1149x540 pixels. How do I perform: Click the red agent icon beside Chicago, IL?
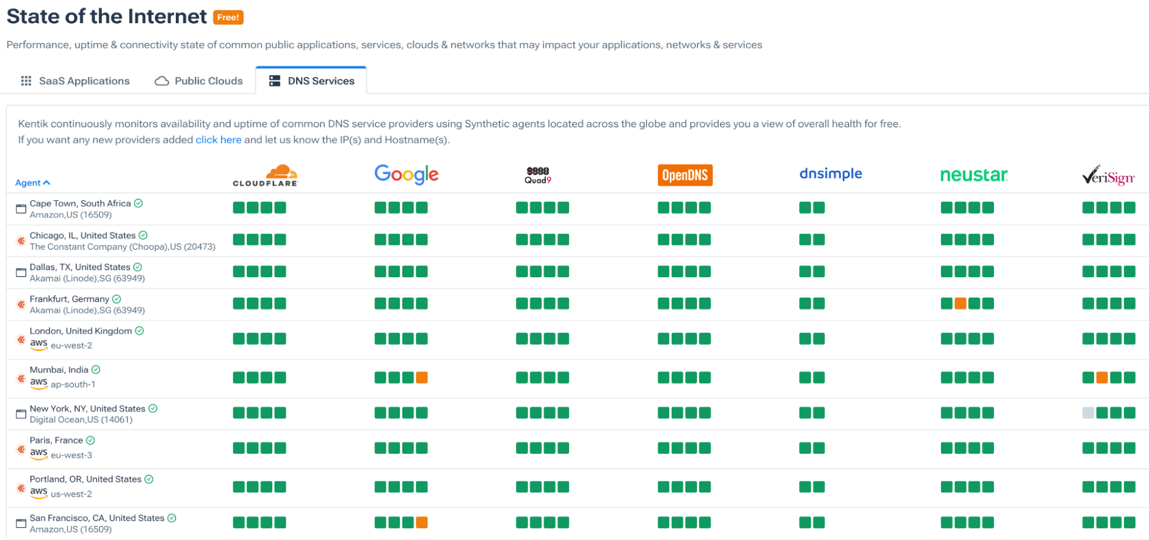click(x=21, y=241)
